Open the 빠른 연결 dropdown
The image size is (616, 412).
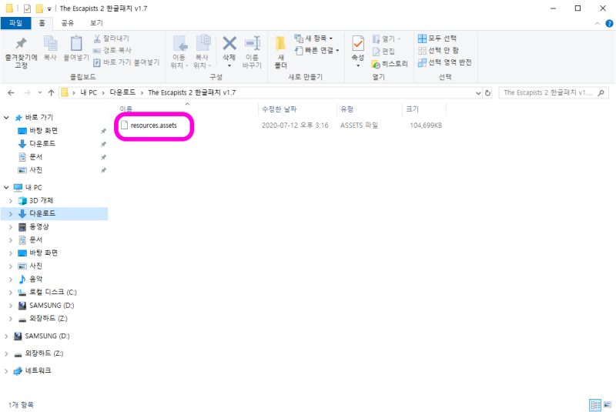pyautogui.click(x=316, y=50)
